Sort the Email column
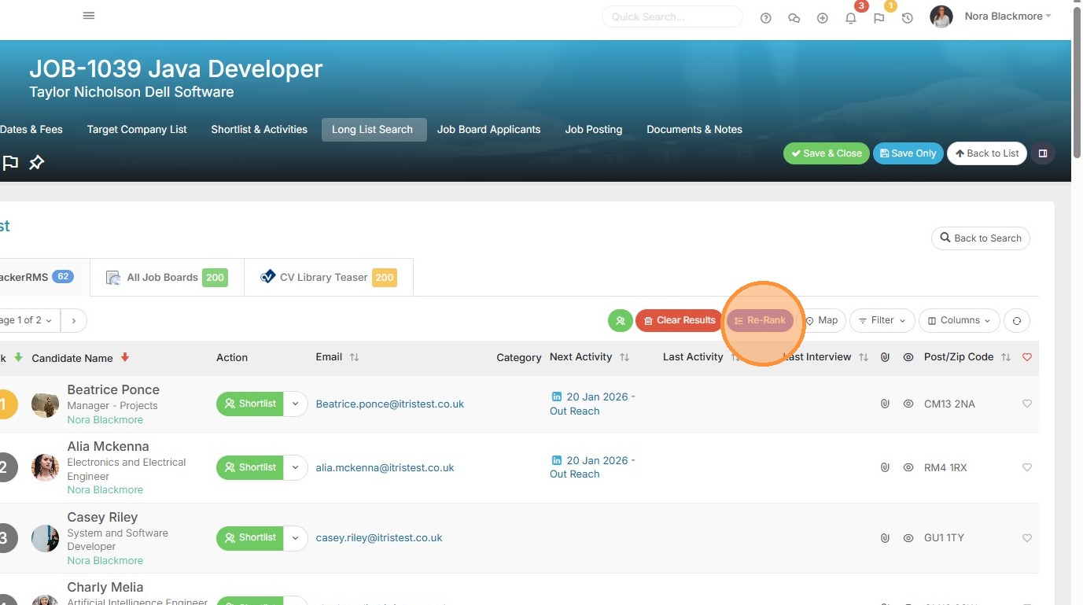Screen dimensions: 1083x605 pyautogui.click(x=337, y=357)
